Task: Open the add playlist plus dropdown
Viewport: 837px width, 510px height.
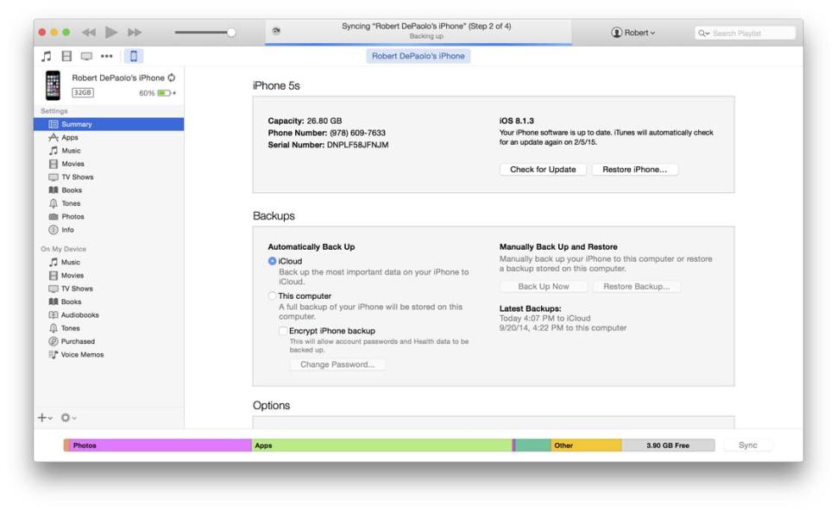Action: click(x=46, y=417)
